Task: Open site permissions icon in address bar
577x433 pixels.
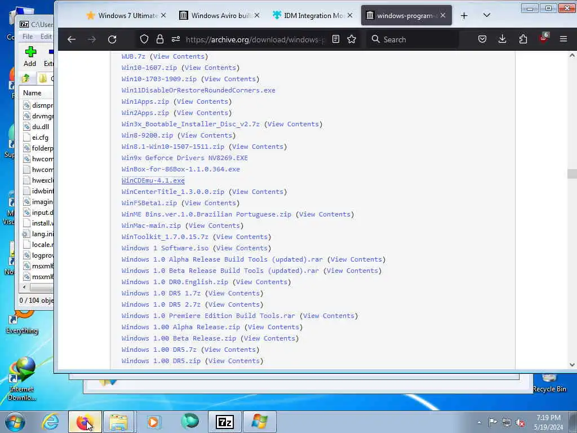Action: click(176, 39)
